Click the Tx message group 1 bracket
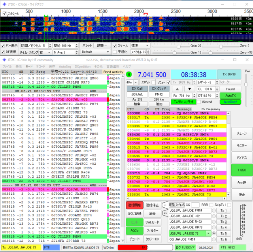 tap(165, 205)
